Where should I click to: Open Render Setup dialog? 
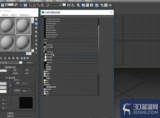coord(102,5)
